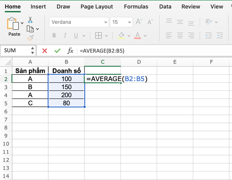Open the Page Layout tab
The height and width of the screenshot is (180, 232).
pos(97,7)
